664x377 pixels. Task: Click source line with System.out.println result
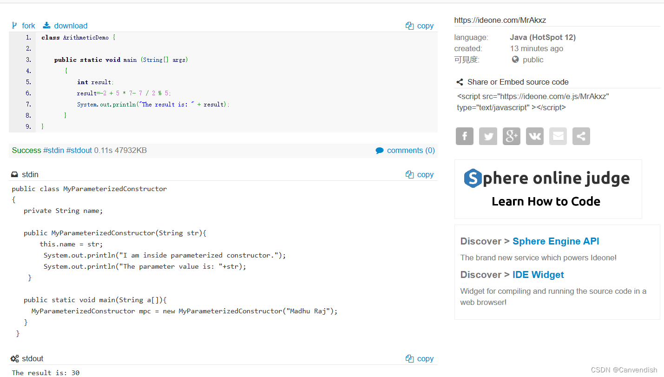pos(153,105)
